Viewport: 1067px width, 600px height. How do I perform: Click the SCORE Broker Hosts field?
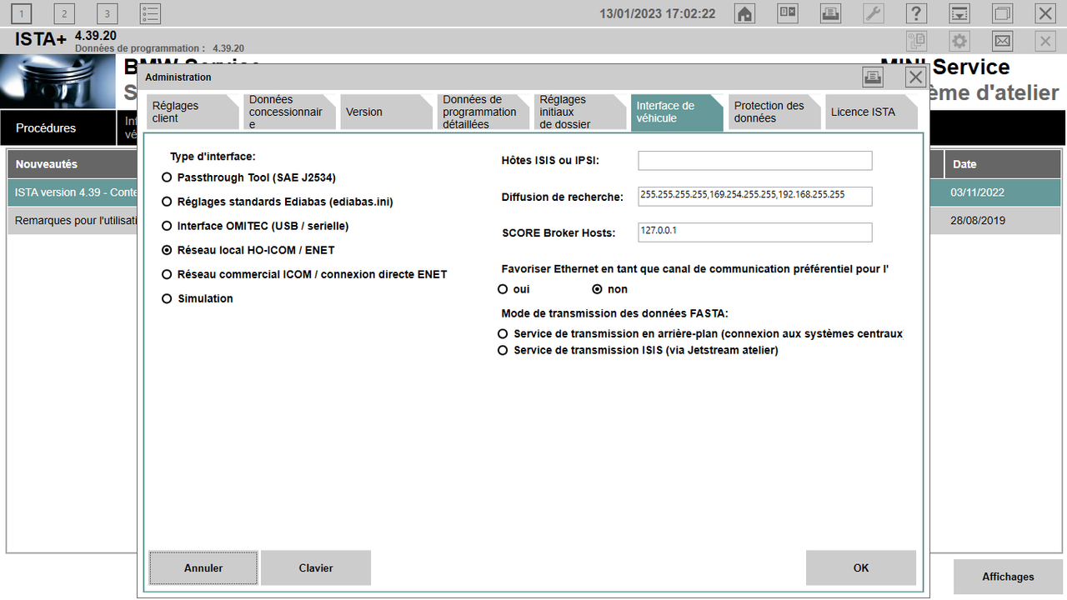click(755, 232)
